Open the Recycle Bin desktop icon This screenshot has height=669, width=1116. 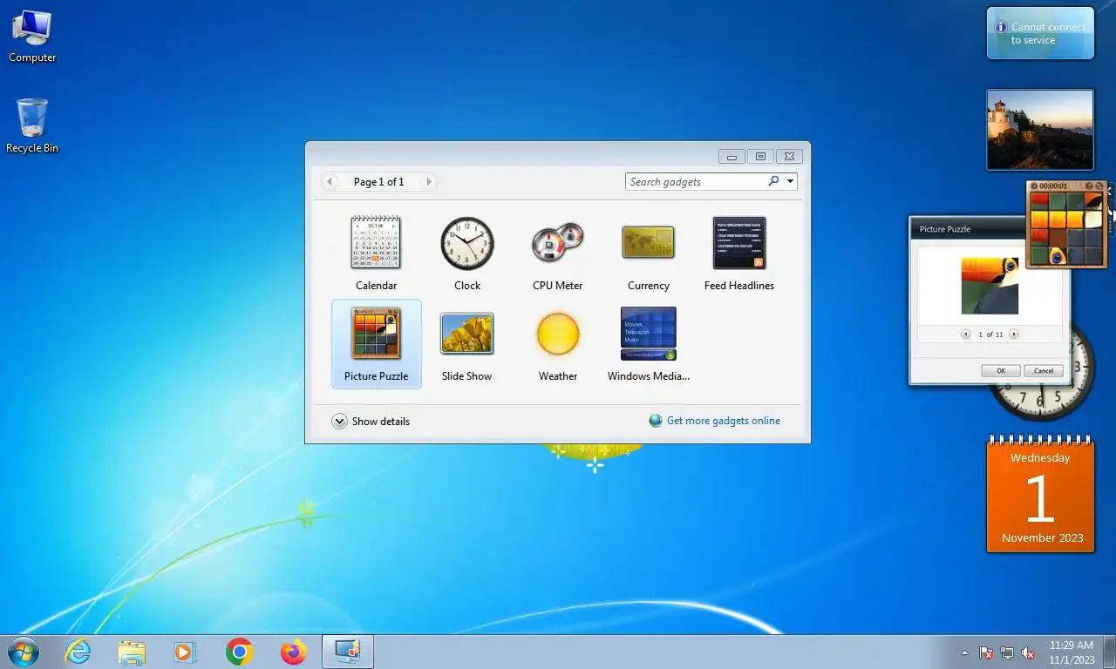tap(32, 126)
